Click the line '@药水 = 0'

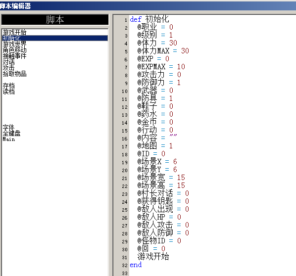point(155,114)
